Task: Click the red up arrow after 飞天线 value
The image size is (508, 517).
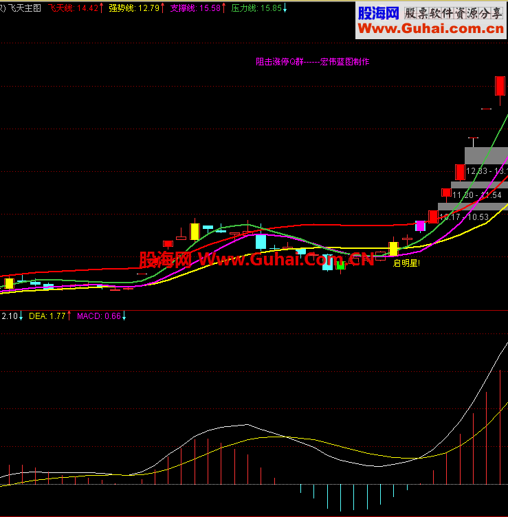Action: (x=101, y=8)
